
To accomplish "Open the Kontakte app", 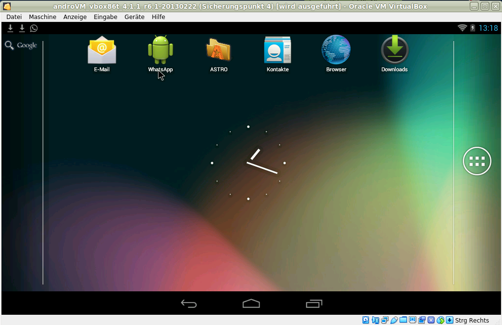I will click(278, 54).
